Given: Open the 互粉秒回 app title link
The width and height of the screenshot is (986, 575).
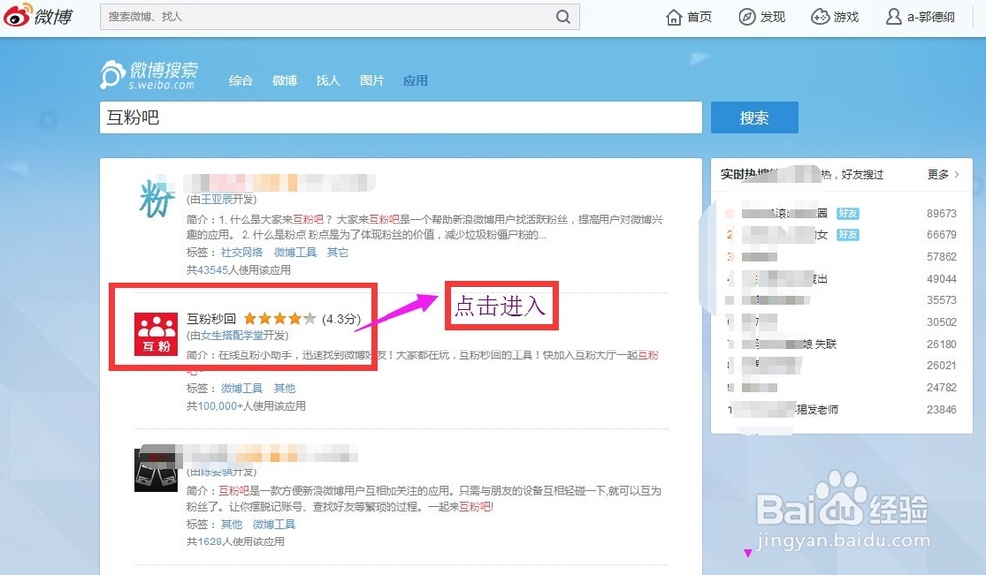Looking at the screenshot, I should click(x=211, y=319).
